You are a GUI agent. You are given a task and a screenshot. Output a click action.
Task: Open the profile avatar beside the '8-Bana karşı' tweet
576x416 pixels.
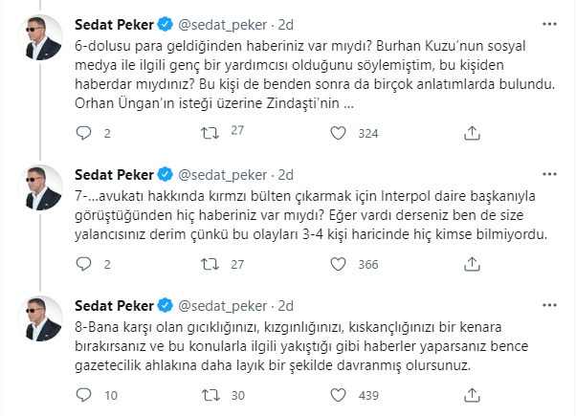click(x=40, y=318)
